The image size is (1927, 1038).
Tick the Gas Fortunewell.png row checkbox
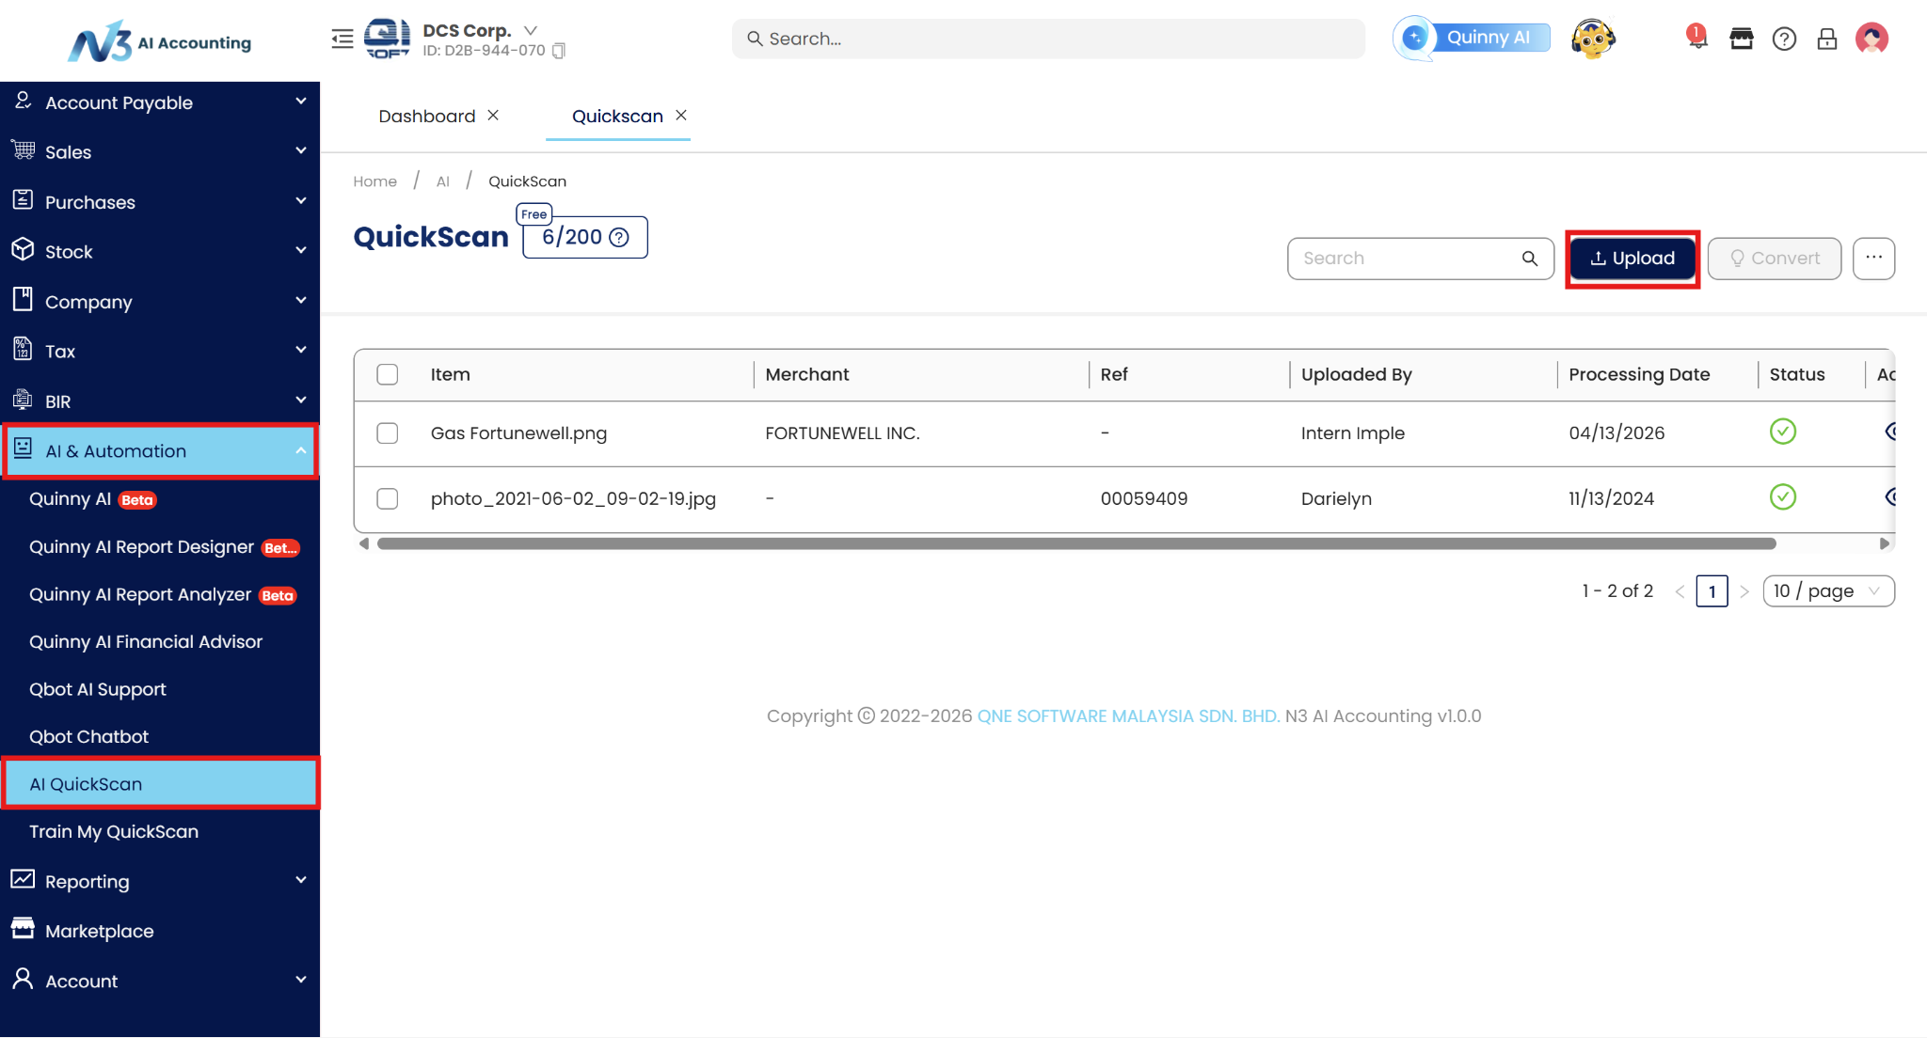(x=388, y=433)
